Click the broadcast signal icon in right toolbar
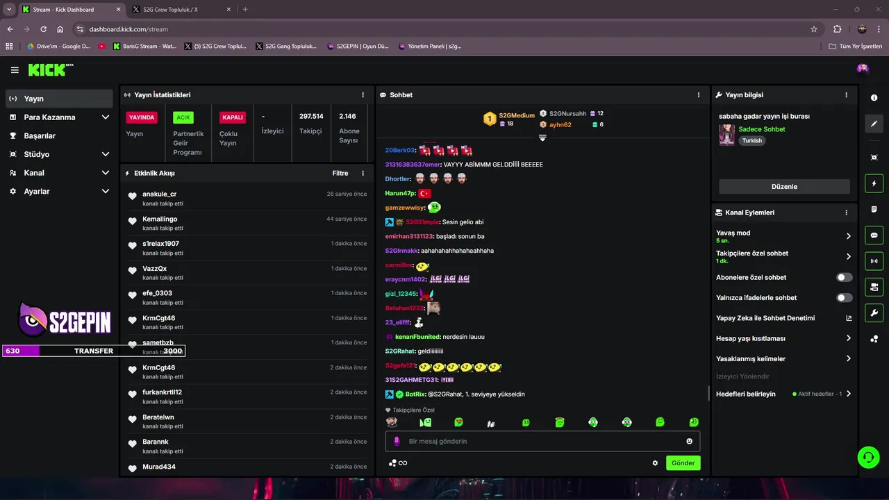The height and width of the screenshot is (500, 889). pos(874,261)
